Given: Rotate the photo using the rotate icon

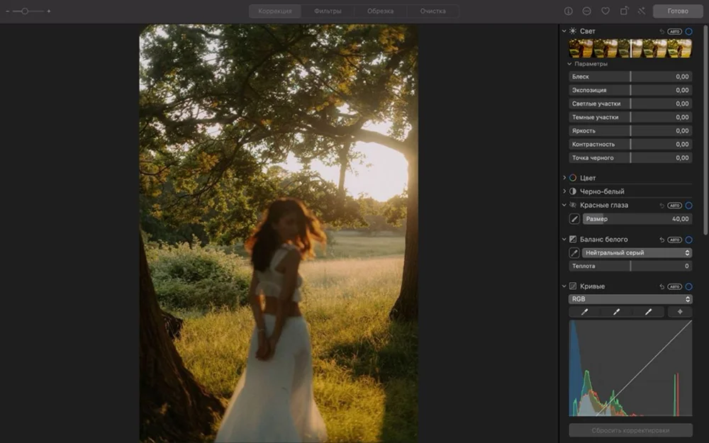Looking at the screenshot, I should point(624,11).
